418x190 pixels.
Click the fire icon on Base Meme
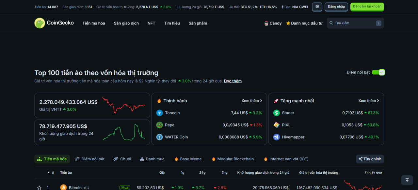coord(176,159)
